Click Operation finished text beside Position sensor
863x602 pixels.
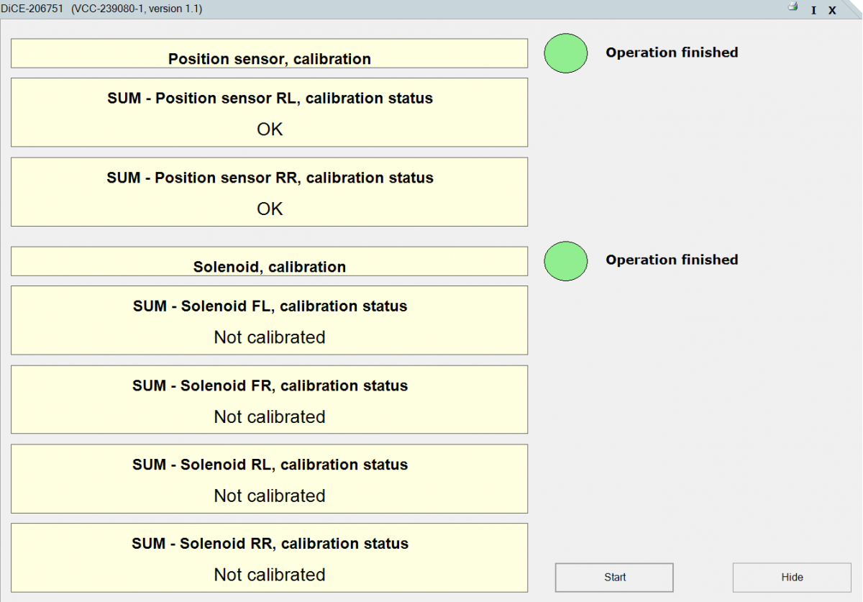pos(672,53)
